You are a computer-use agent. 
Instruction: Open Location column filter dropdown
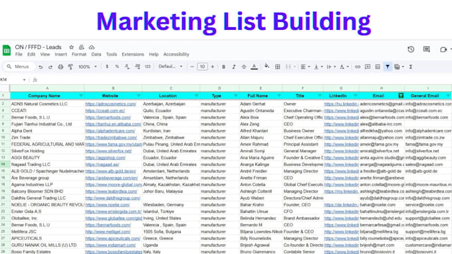click(x=196, y=95)
